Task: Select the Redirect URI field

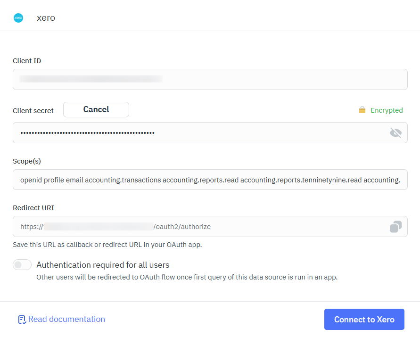Action: pos(189,227)
